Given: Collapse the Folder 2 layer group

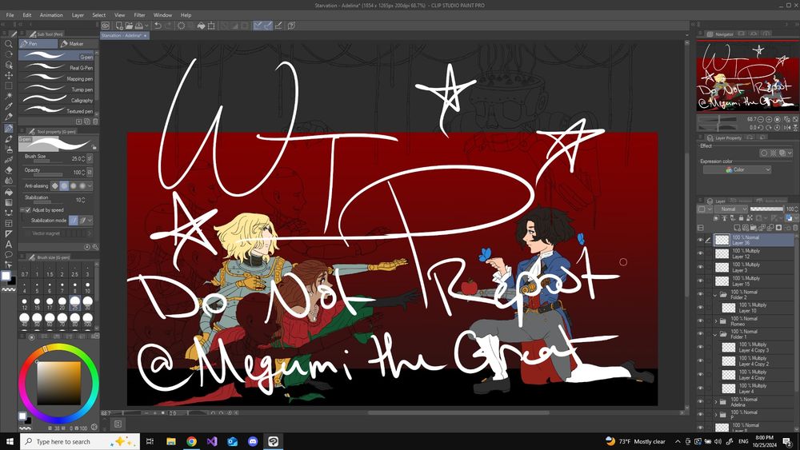Looking at the screenshot, I should (715, 294).
